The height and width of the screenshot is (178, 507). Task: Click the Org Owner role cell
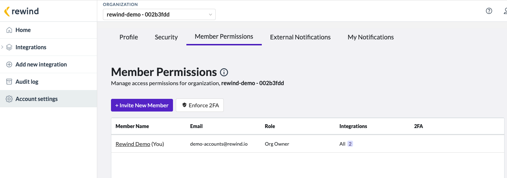(277, 144)
